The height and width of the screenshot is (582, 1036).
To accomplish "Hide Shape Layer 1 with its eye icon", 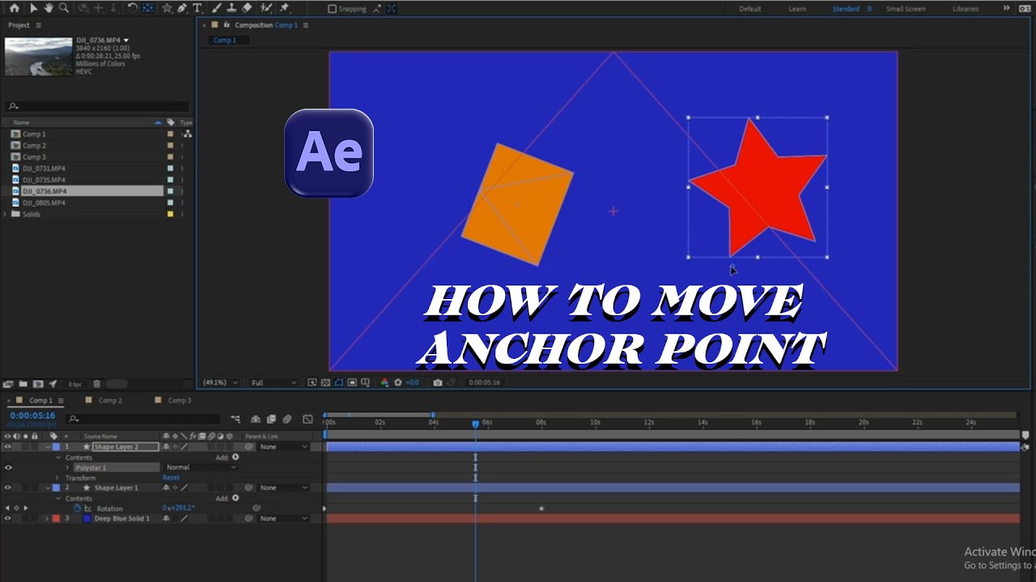I will 8,488.
